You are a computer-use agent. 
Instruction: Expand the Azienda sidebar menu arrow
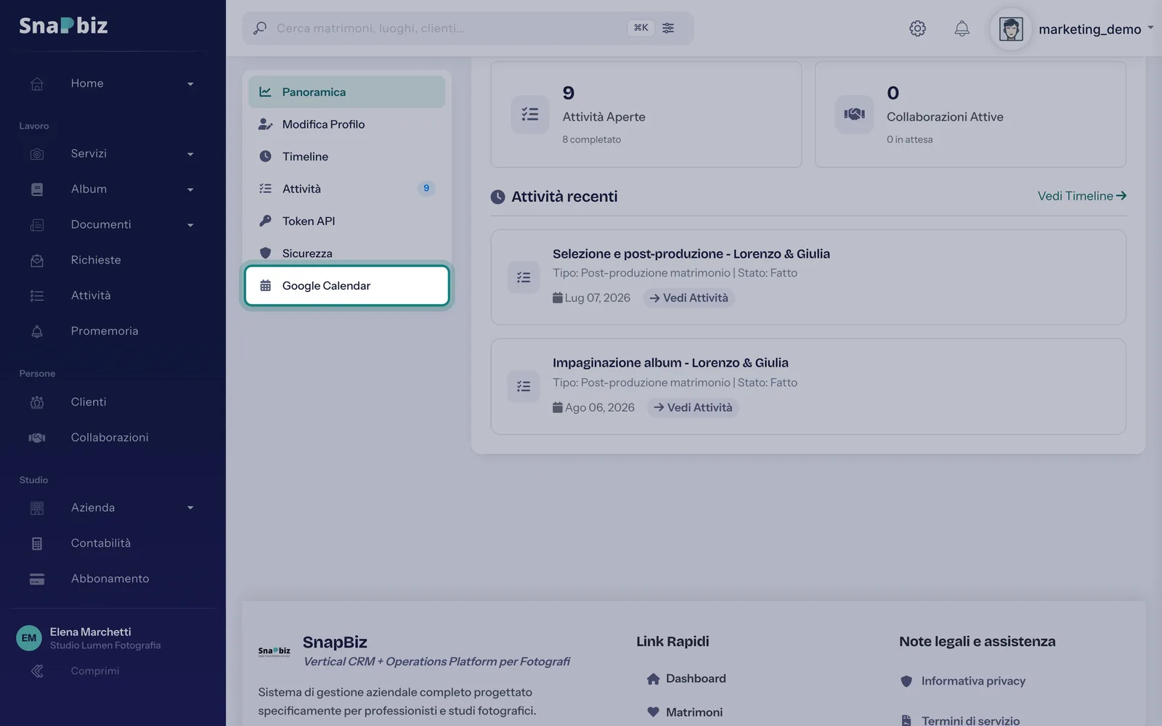[x=190, y=508]
